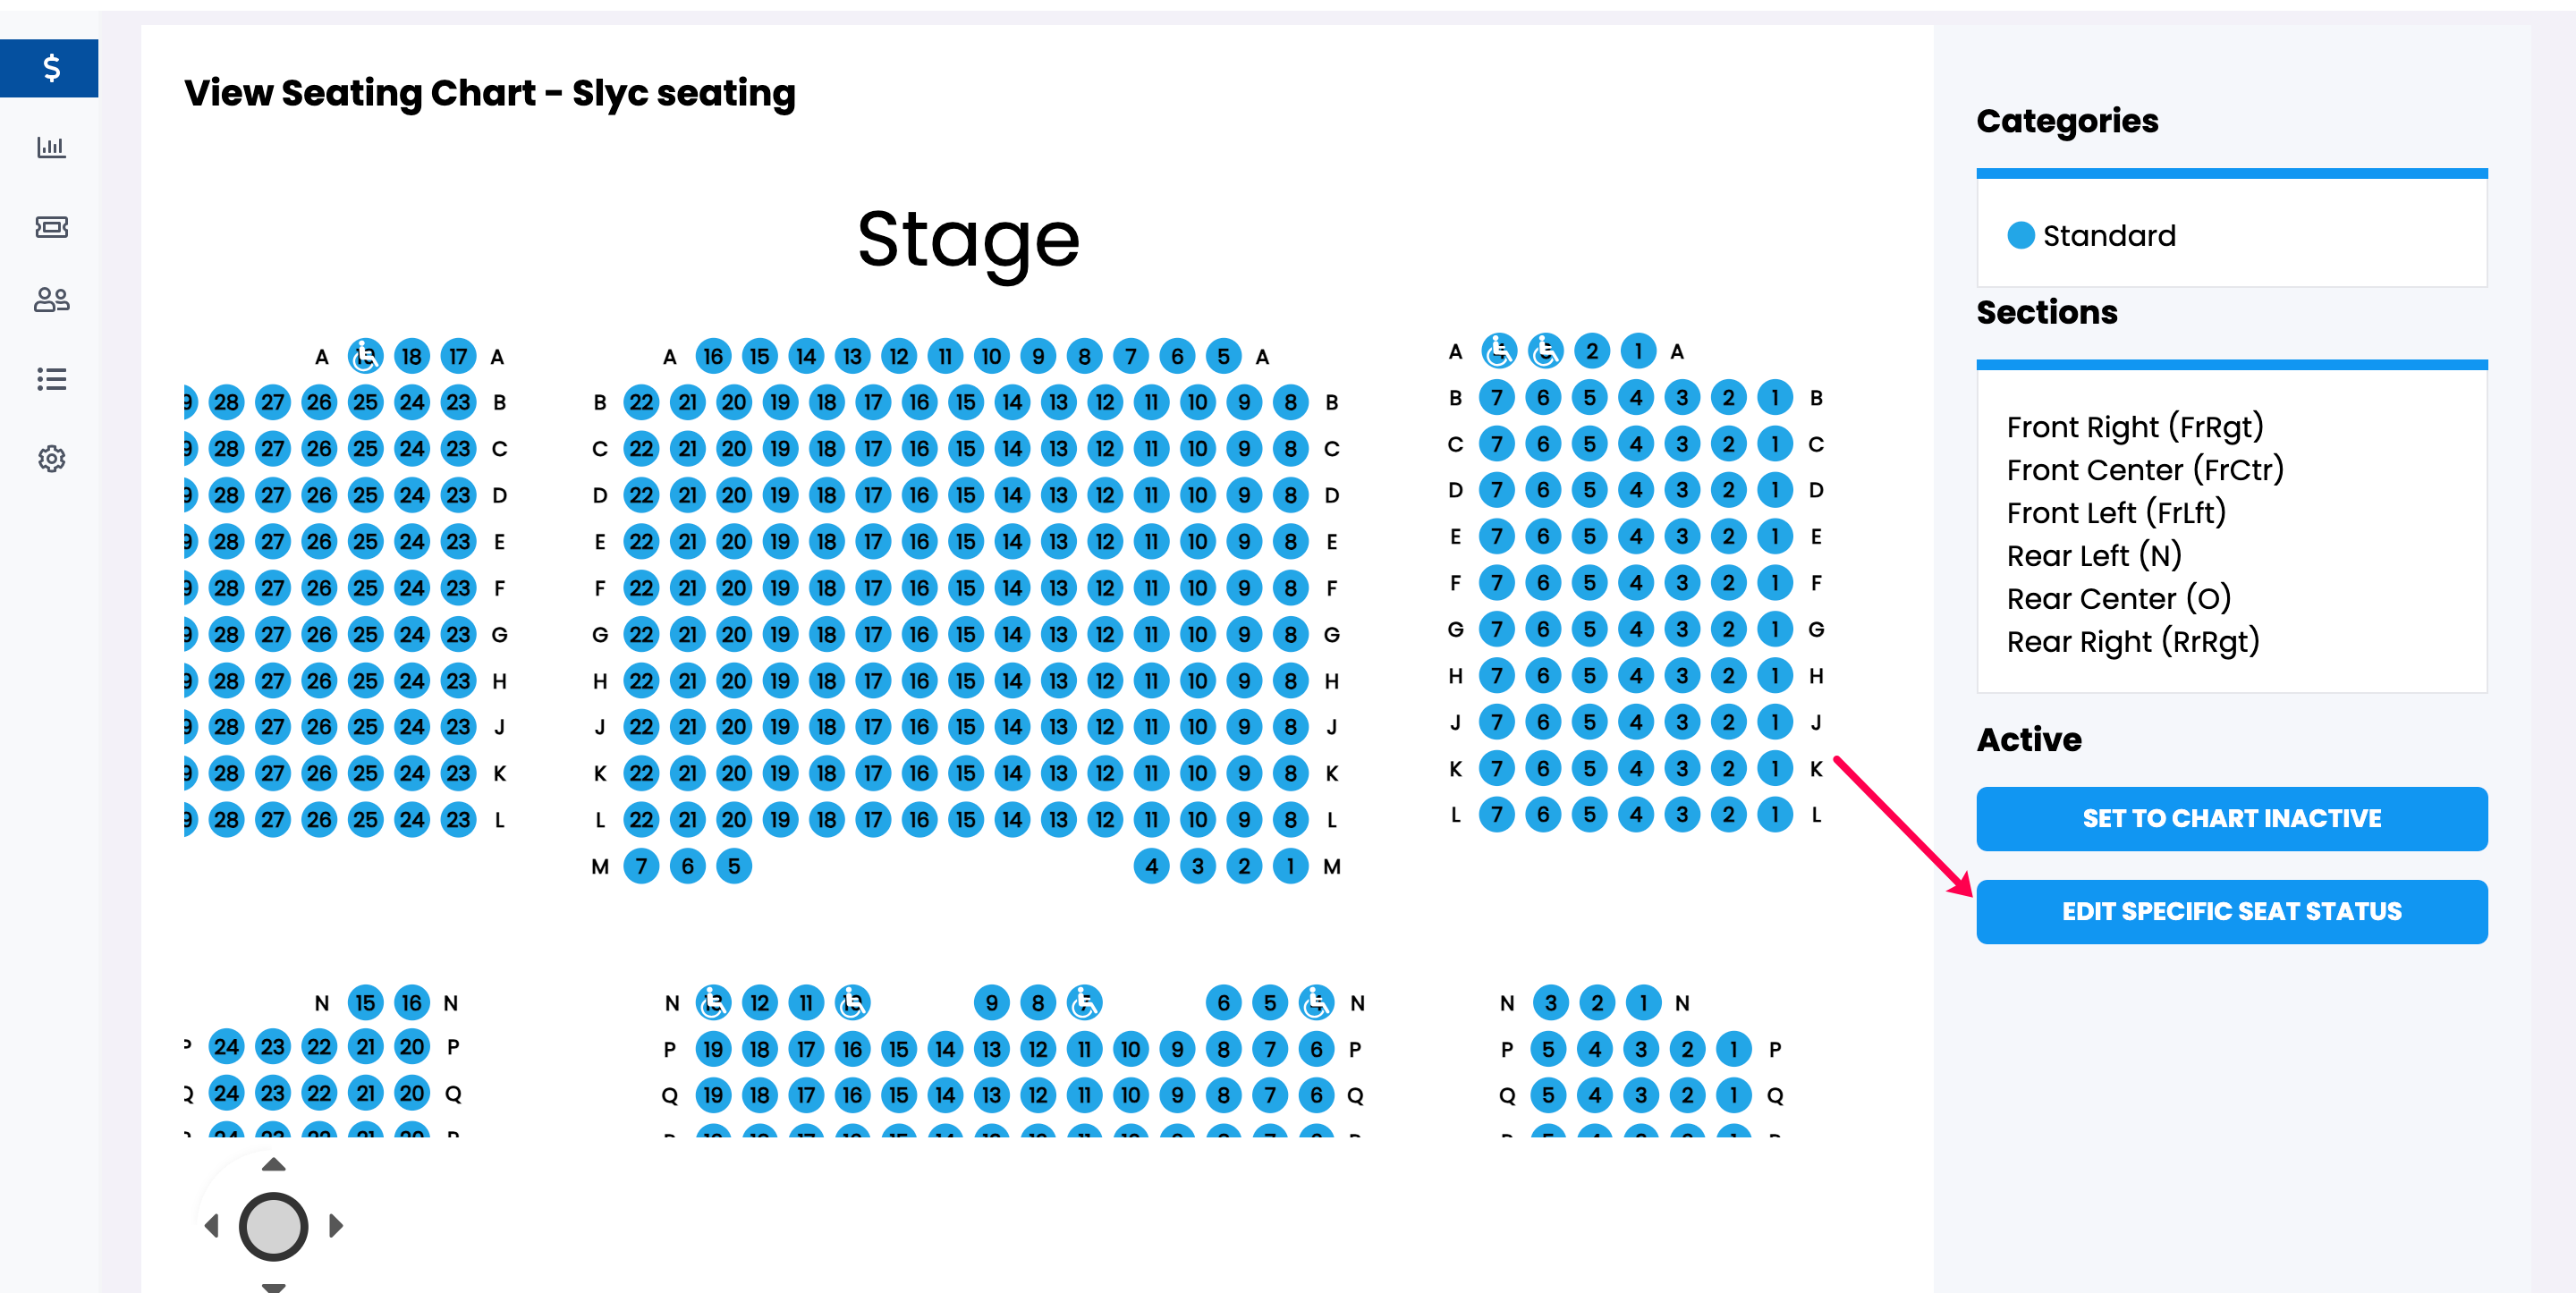The image size is (2576, 1293).
Task: Select seat 1 in center row M
Action: tap(1290, 866)
